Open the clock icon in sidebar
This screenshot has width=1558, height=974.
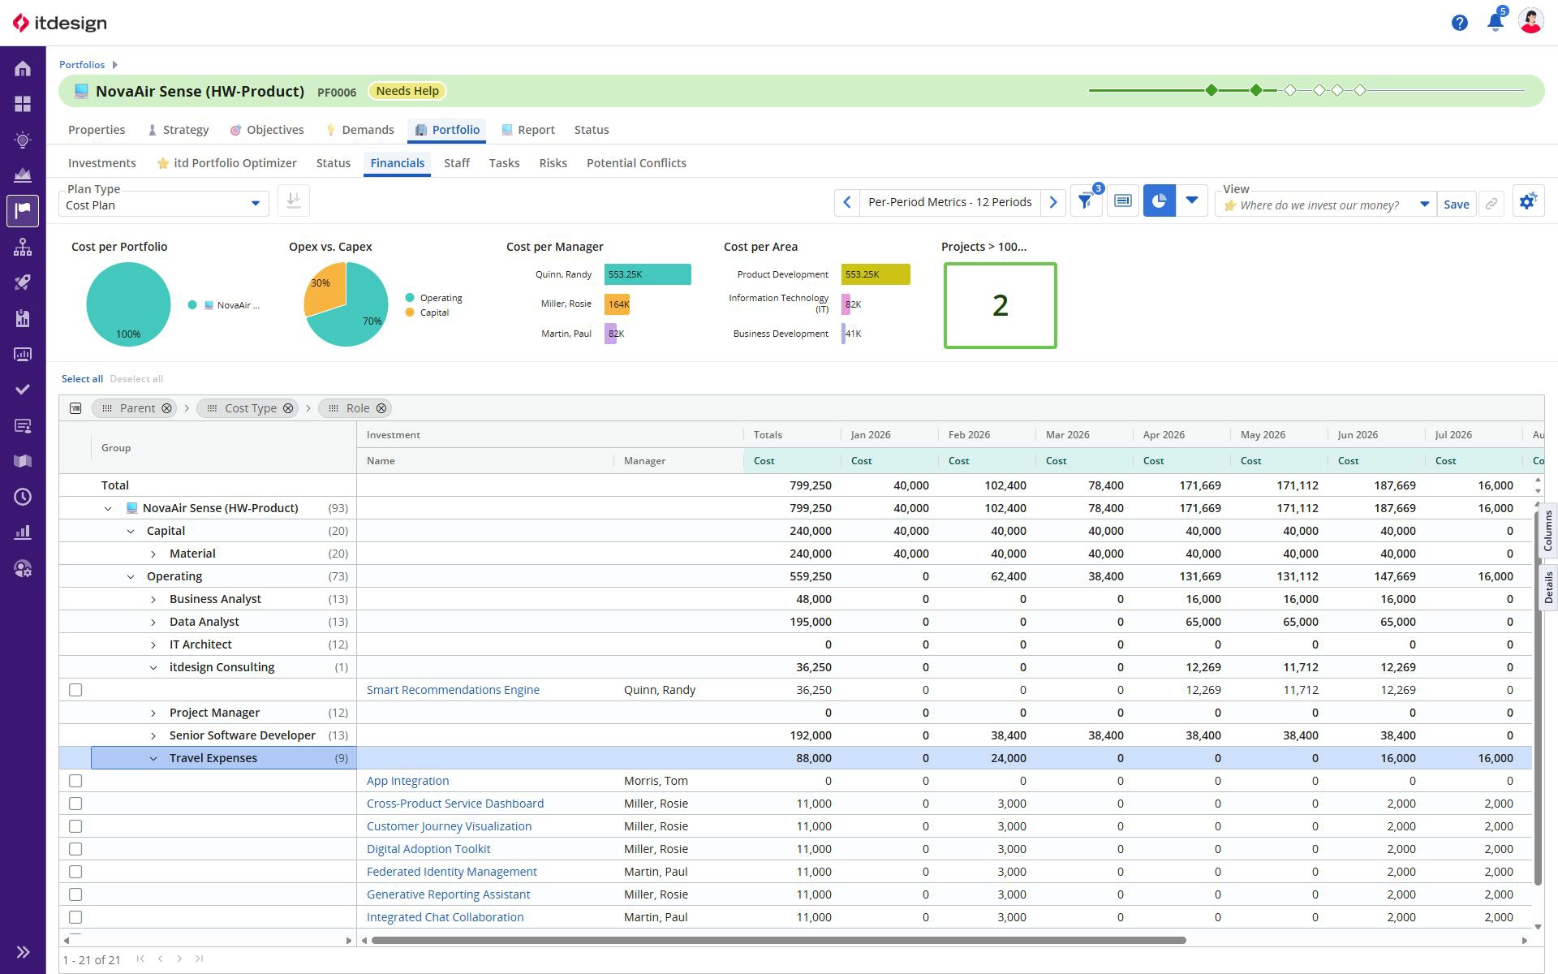point(23,497)
